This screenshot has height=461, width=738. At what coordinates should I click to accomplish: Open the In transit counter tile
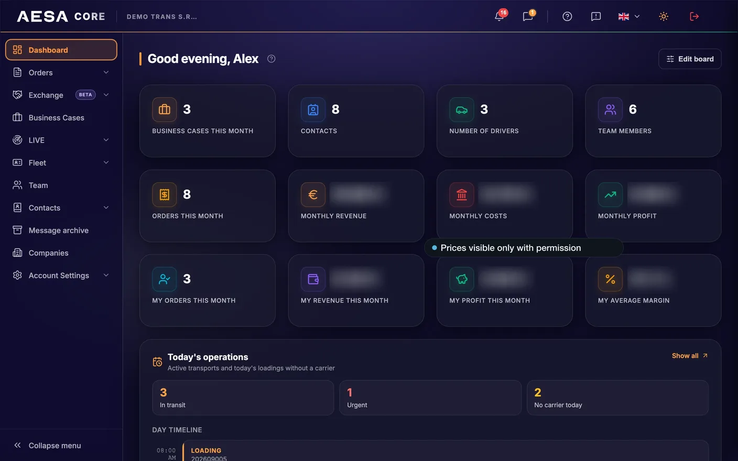point(243,398)
